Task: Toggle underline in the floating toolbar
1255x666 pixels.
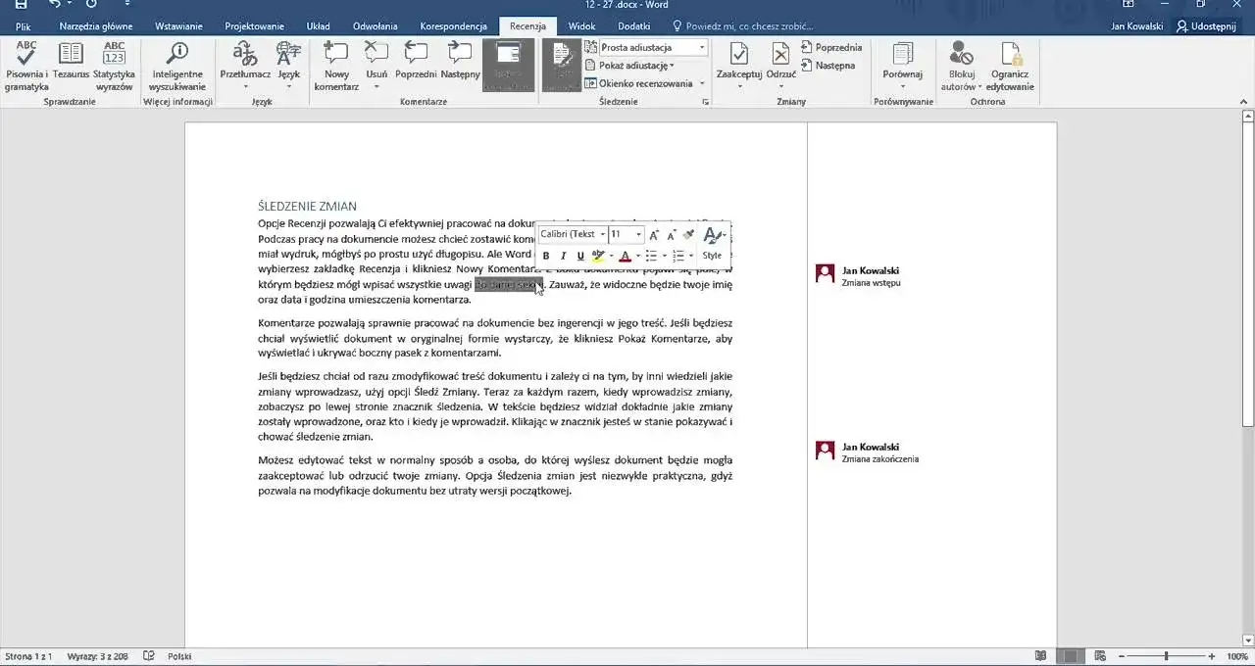Action: [579, 255]
